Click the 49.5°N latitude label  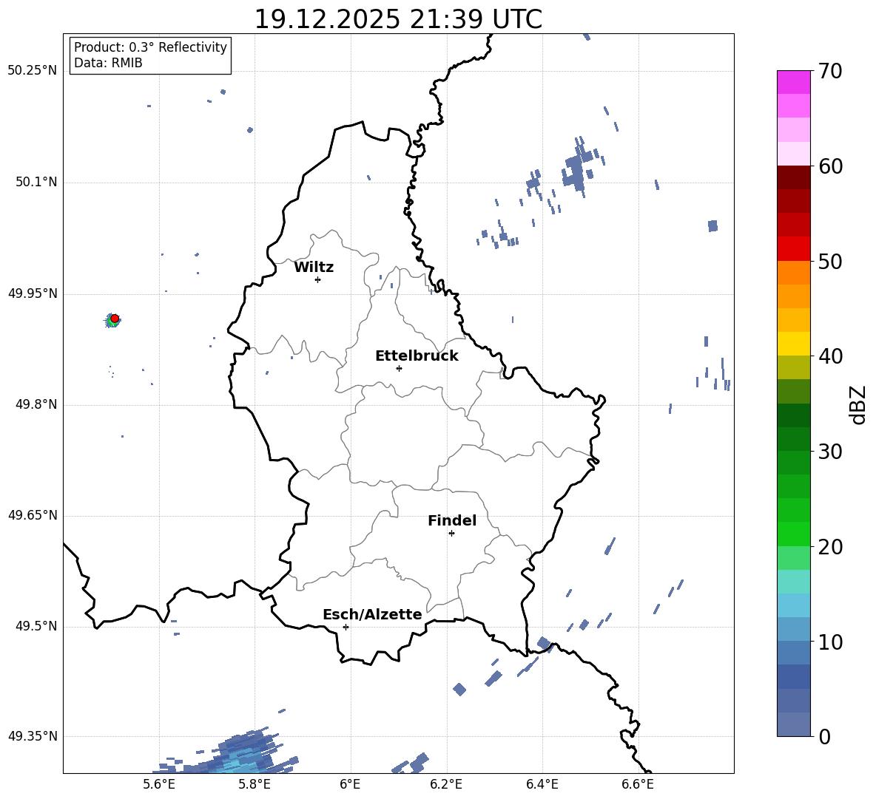[36, 626]
